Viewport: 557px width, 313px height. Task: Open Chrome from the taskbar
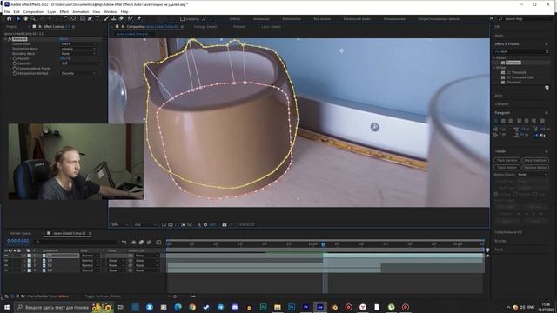(191, 307)
